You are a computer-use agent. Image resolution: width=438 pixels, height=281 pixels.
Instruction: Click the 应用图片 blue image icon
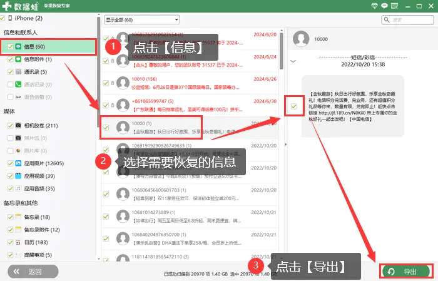coord(18,163)
